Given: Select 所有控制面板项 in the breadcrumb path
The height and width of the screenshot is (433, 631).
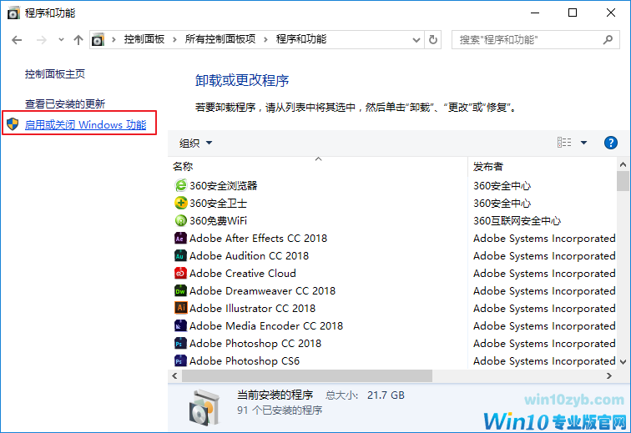Looking at the screenshot, I should 220,39.
